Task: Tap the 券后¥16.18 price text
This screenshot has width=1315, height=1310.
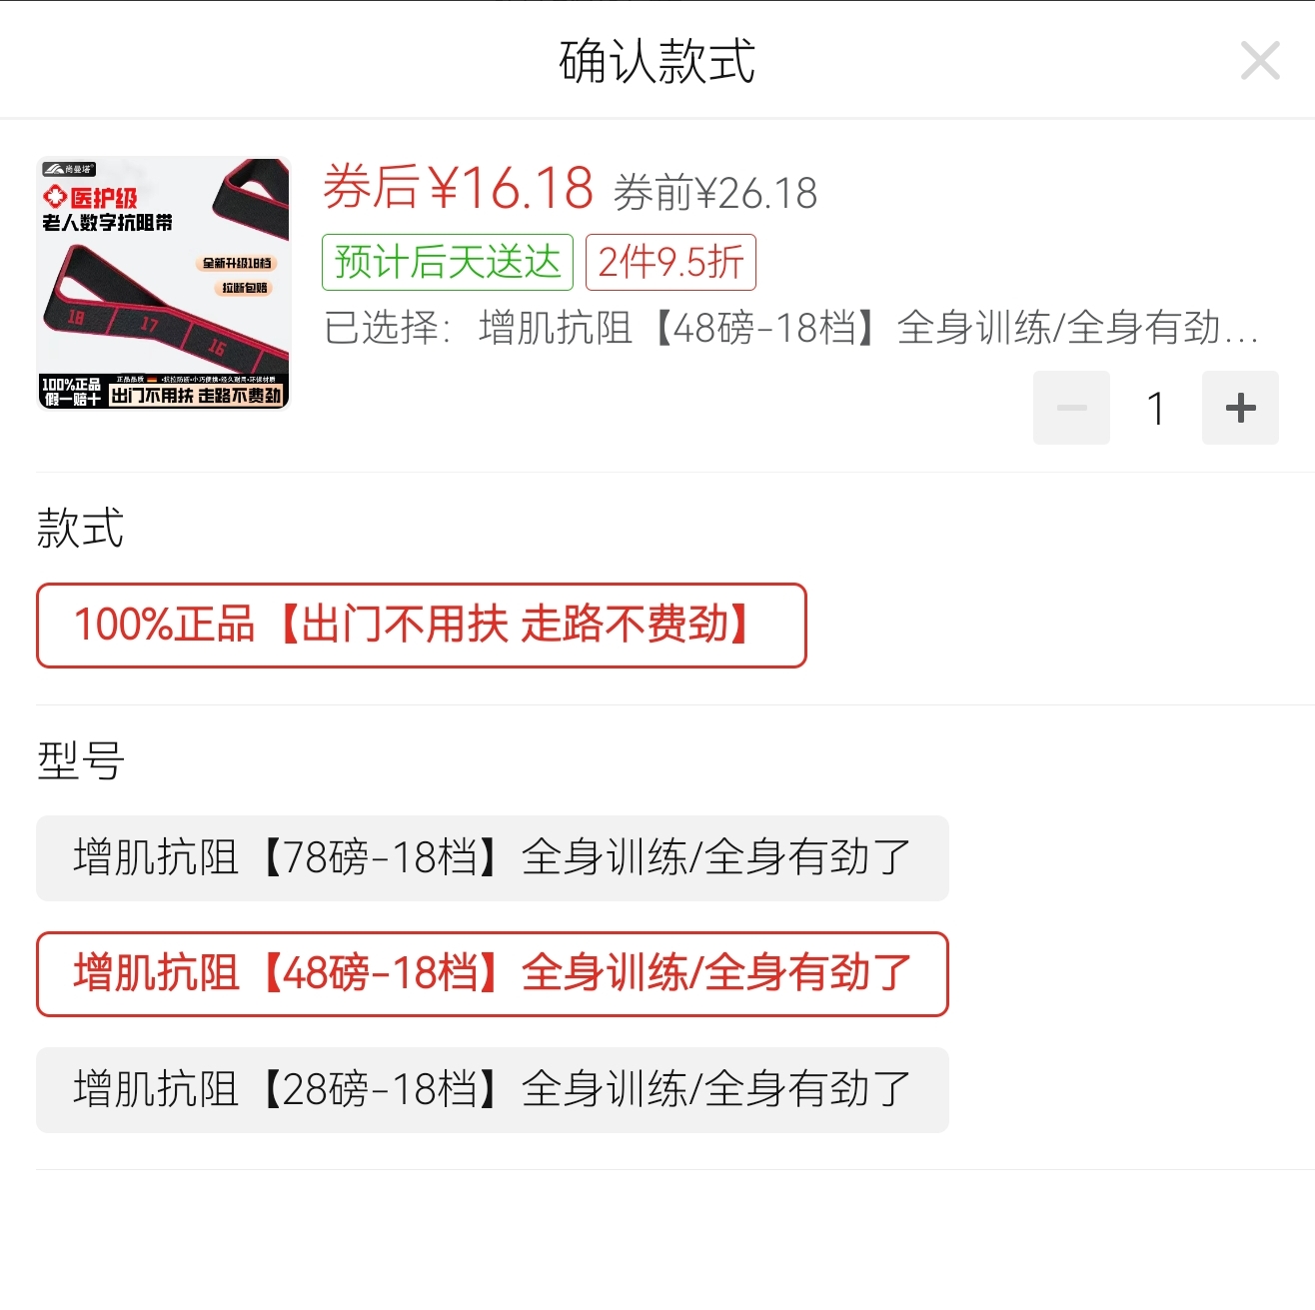Action: tap(459, 188)
